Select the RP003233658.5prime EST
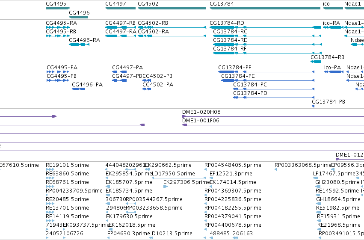The height and width of the screenshot is (240, 364). click(x=131, y=212)
